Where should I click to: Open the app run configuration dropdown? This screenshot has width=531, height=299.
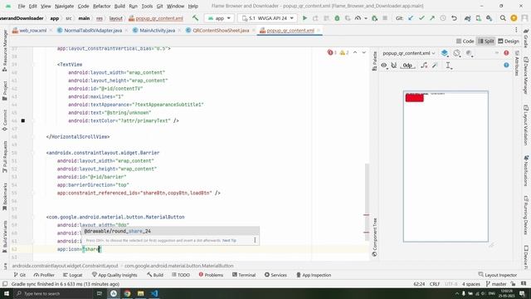point(219,18)
